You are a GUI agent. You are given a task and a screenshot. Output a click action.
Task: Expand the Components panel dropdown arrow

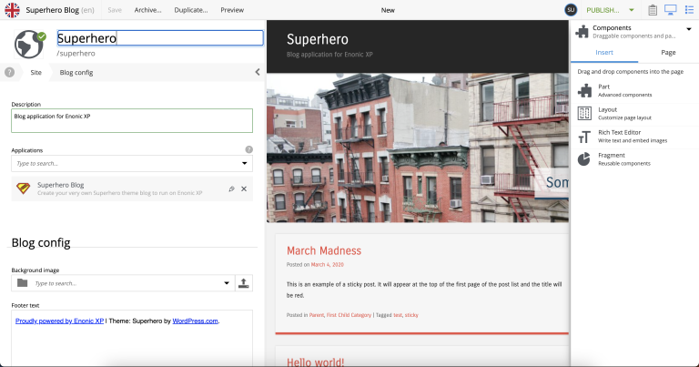click(688, 29)
